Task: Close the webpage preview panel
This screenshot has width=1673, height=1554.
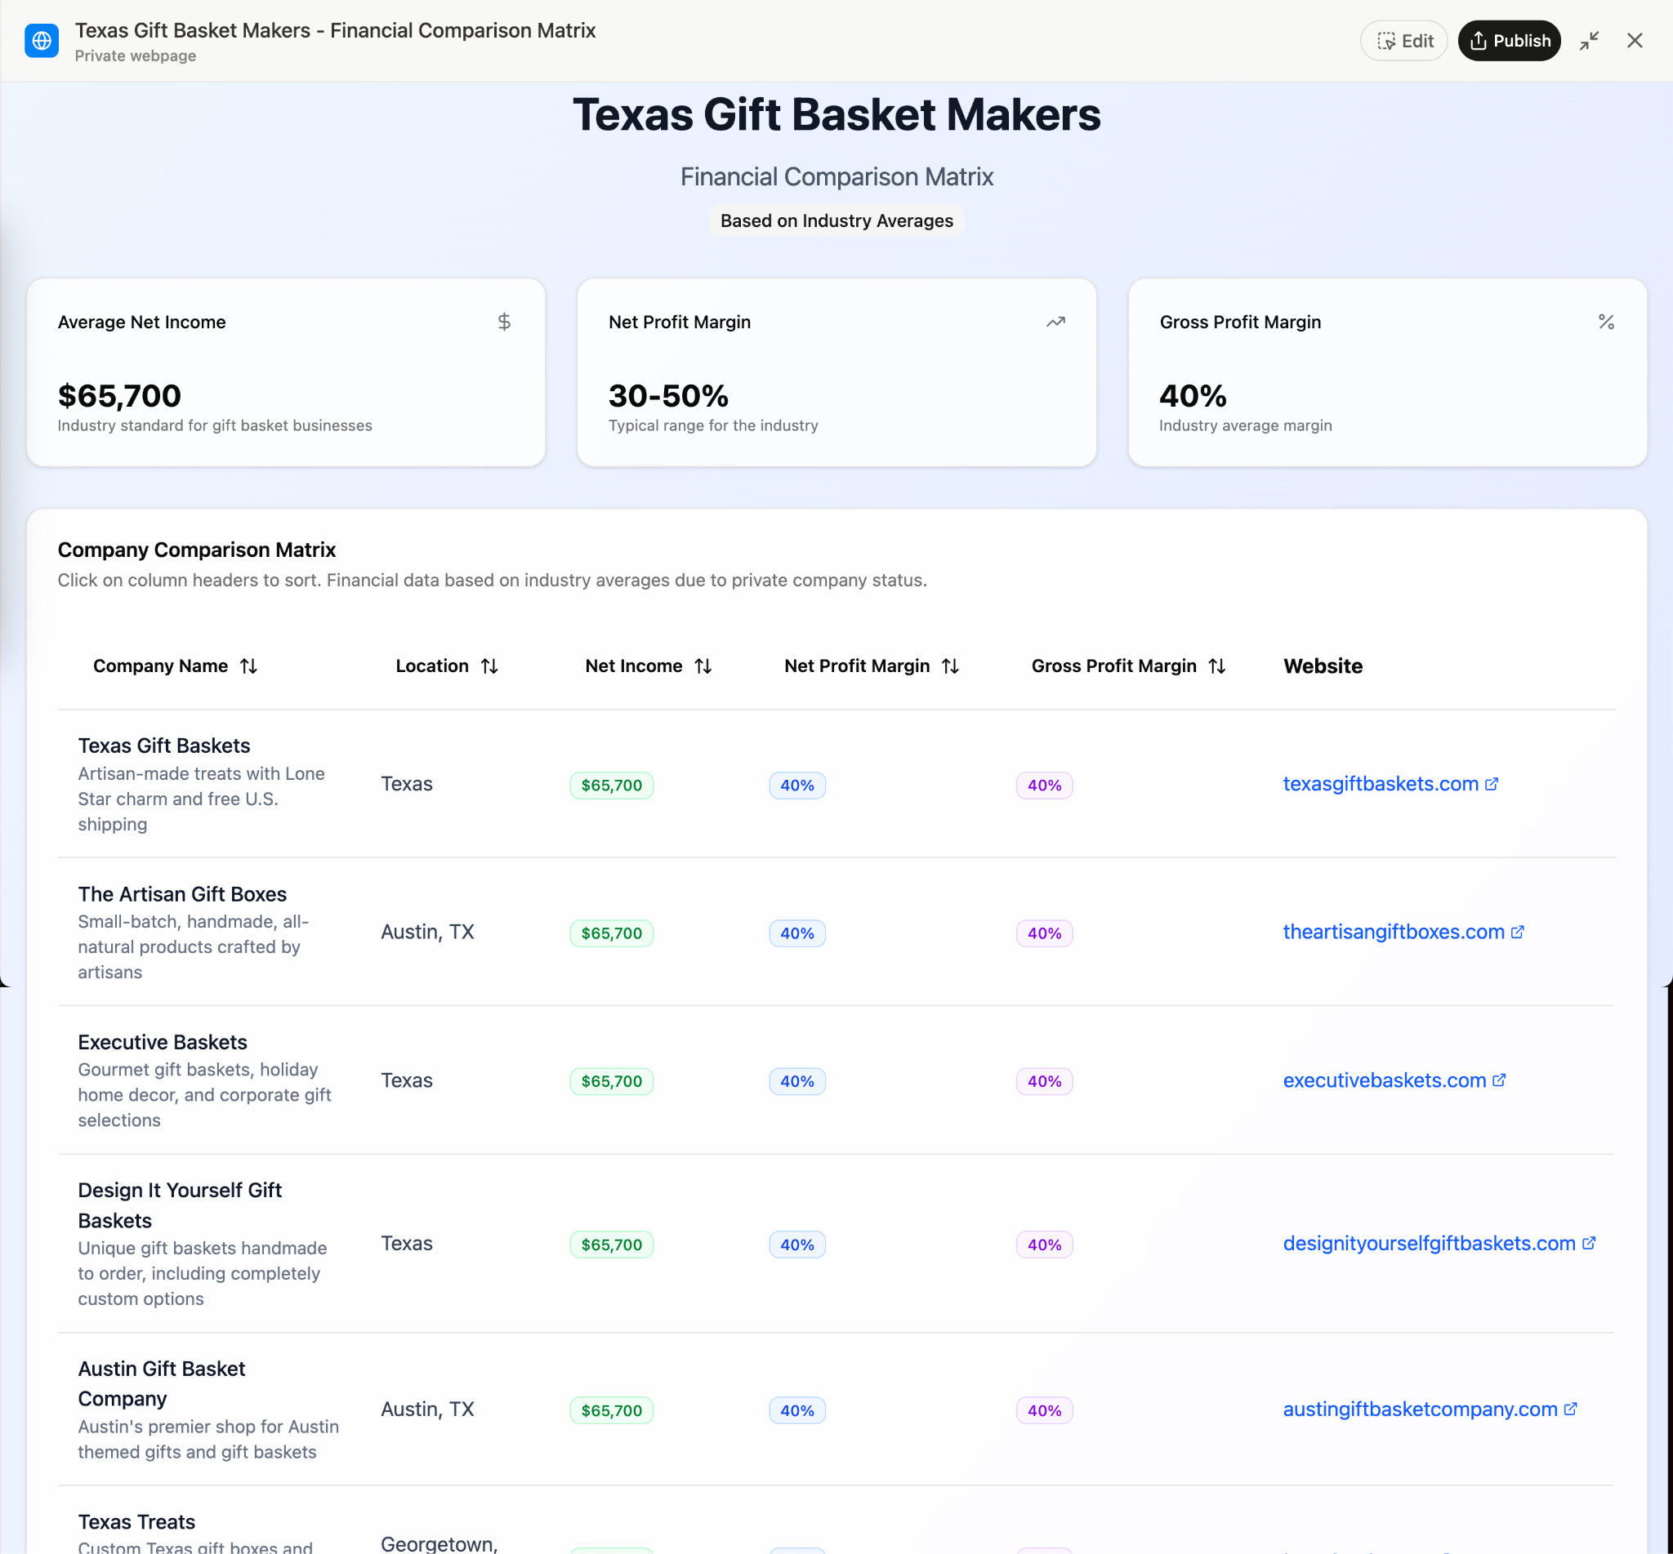Action: (1635, 40)
